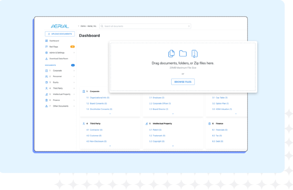This screenshot has width=293, height=190.
Task: Open 1.2 Board Consents link
Action: 97,103
